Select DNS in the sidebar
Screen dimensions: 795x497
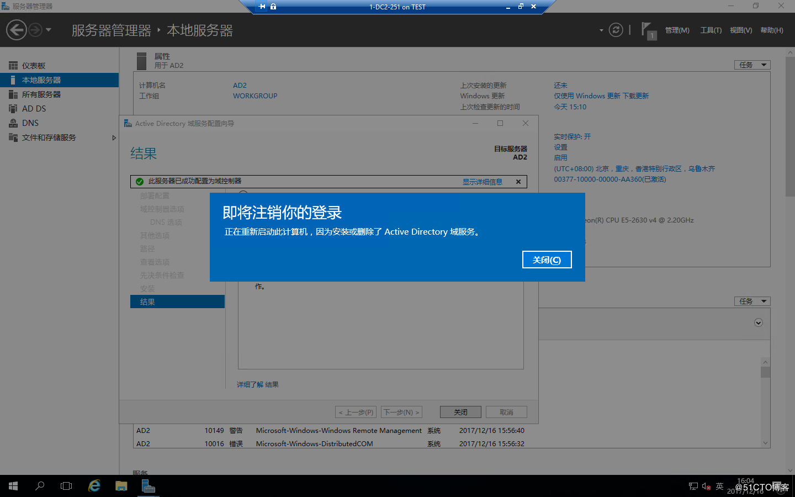coord(59,123)
